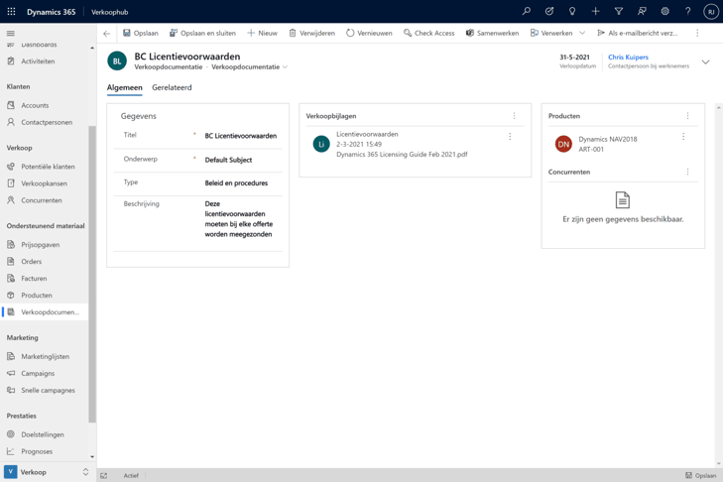Open Accounts in the sidebar

pos(35,106)
